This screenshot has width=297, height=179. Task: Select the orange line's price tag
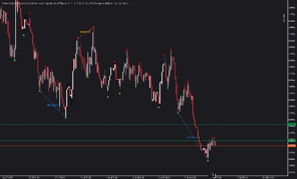(292, 145)
